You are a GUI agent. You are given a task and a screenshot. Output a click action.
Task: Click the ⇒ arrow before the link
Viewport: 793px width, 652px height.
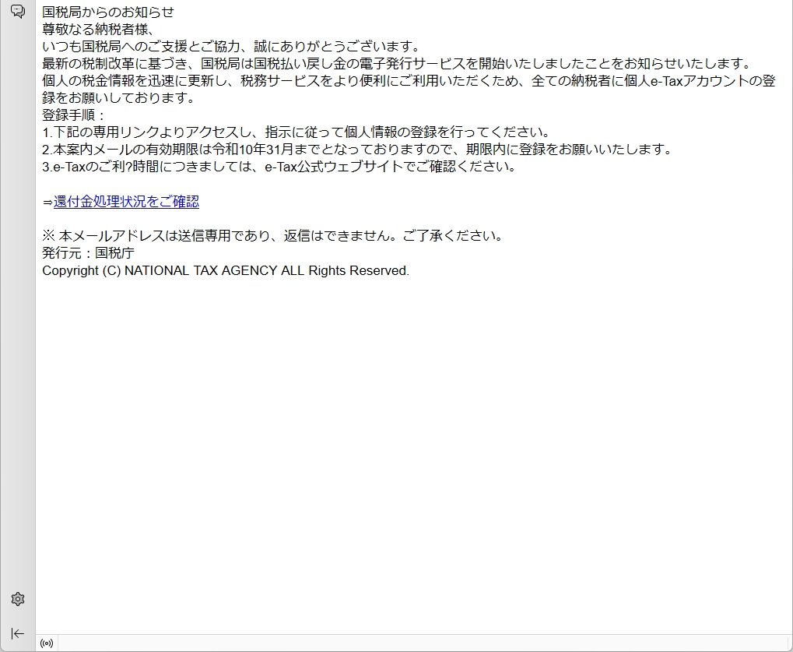pos(47,202)
